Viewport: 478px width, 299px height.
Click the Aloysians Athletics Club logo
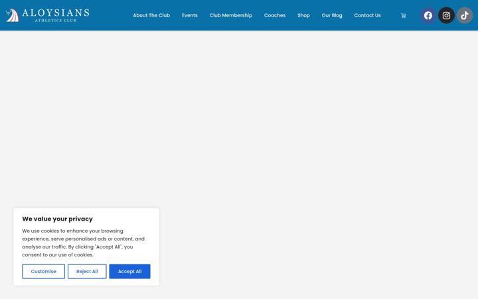[47, 15]
